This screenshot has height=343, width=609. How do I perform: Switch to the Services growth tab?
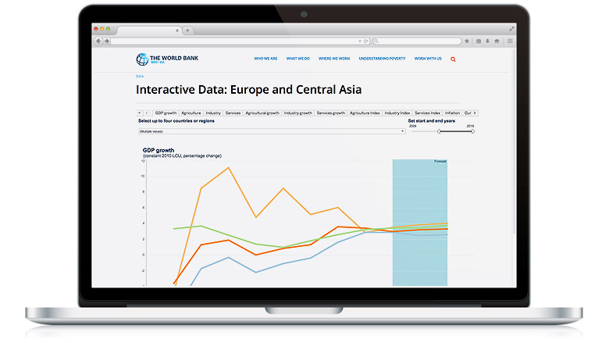click(x=330, y=113)
